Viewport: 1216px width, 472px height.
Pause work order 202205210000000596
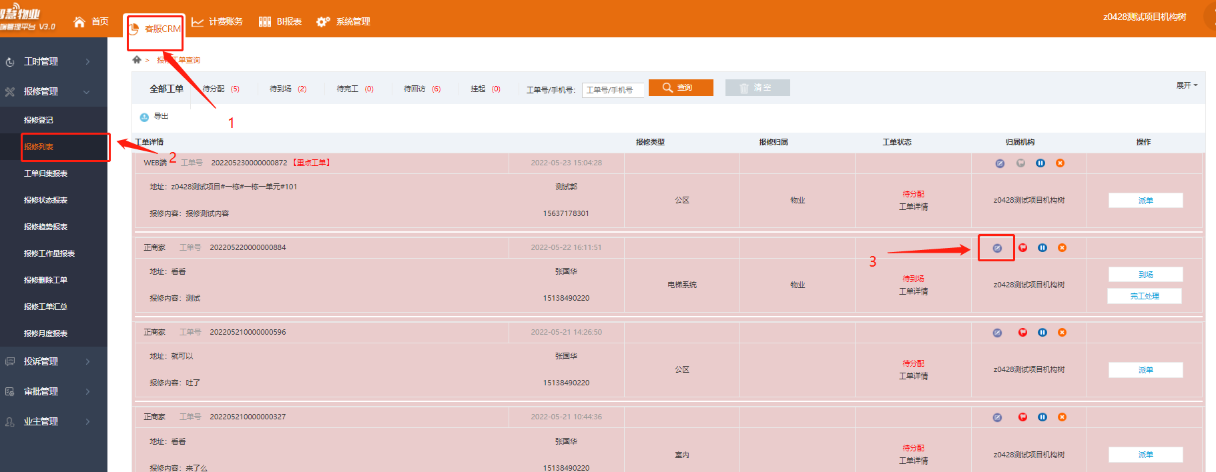[x=1042, y=333]
